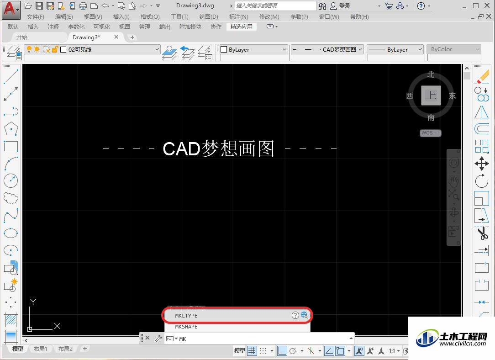495x360 pixels.
Task: Expand the command line history arrow
Action: [351, 339]
